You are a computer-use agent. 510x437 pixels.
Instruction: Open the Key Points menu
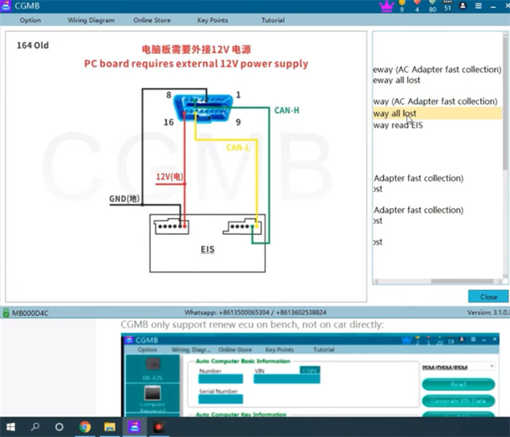tap(213, 20)
